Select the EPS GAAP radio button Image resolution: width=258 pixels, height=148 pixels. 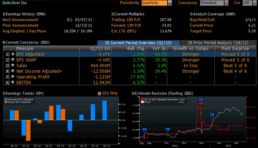13,60
